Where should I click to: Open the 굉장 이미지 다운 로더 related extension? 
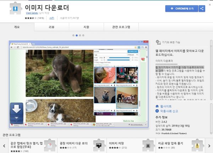(82, 146)
